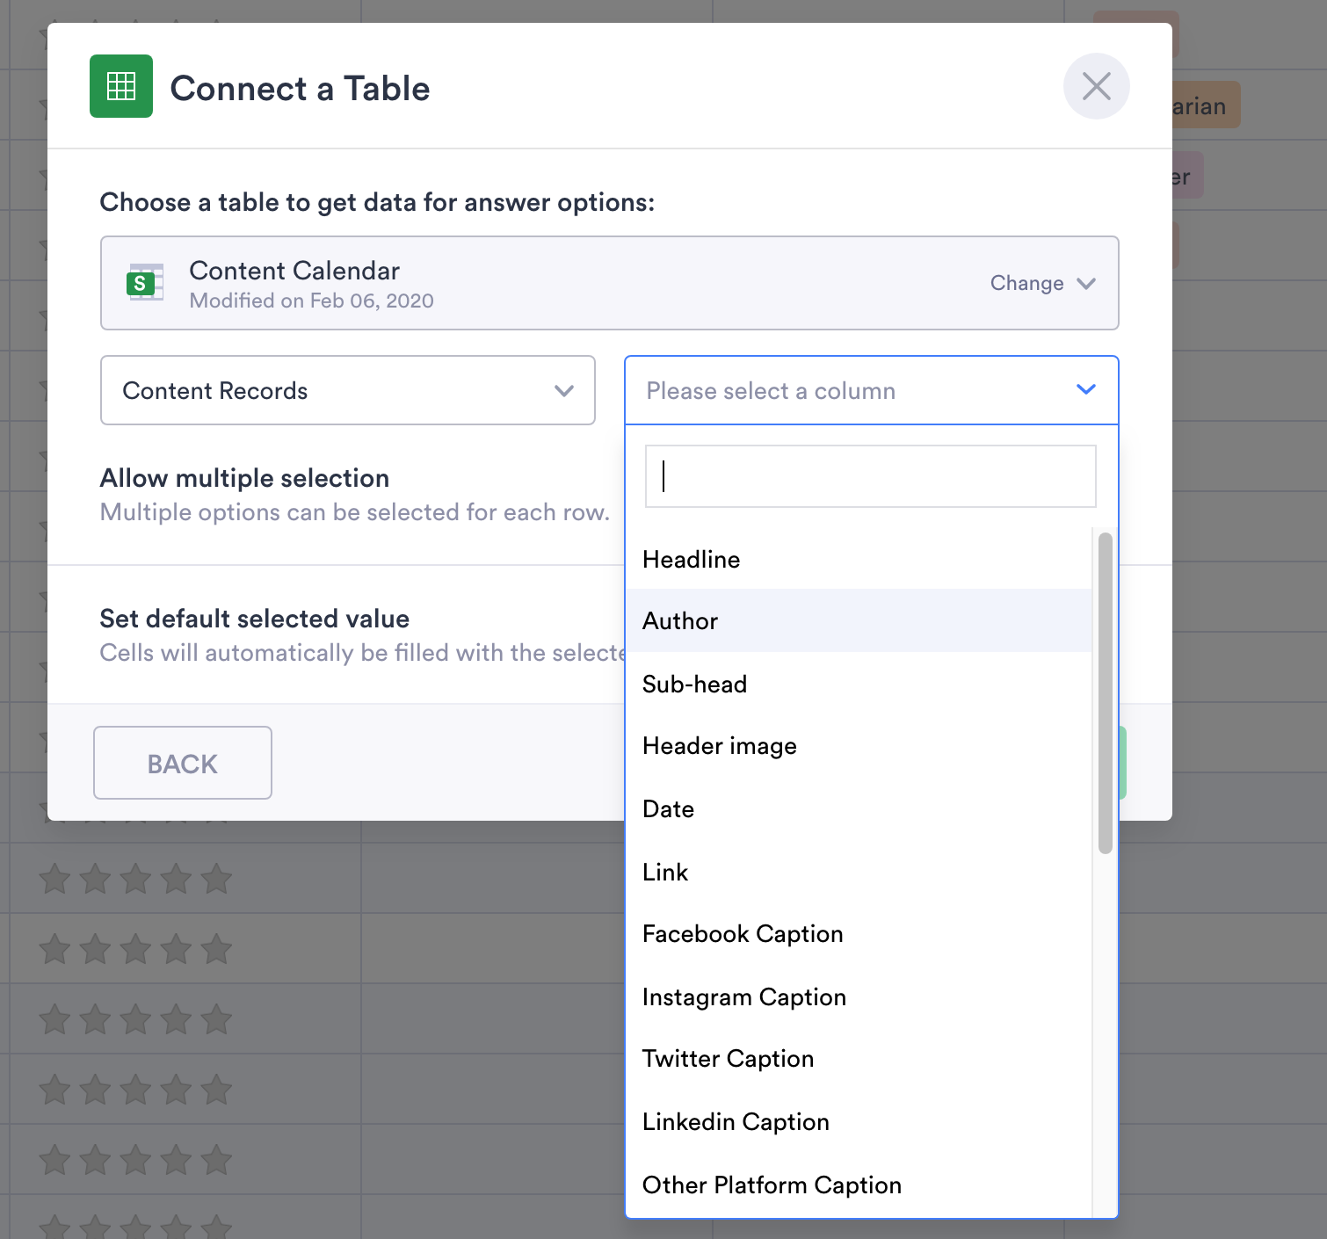This screenshot has height=1239, width=1327.
Task: Close the Connect a Table dialog
Action: click(x=1096, y=86)
